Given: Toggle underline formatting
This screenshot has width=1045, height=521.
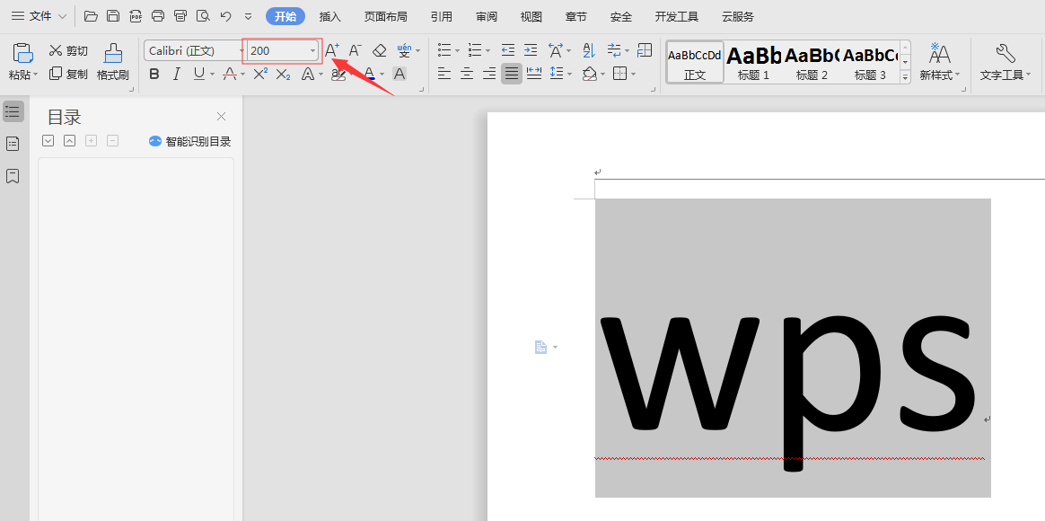Looking at the screenshot, I should (x=198, y=74).
